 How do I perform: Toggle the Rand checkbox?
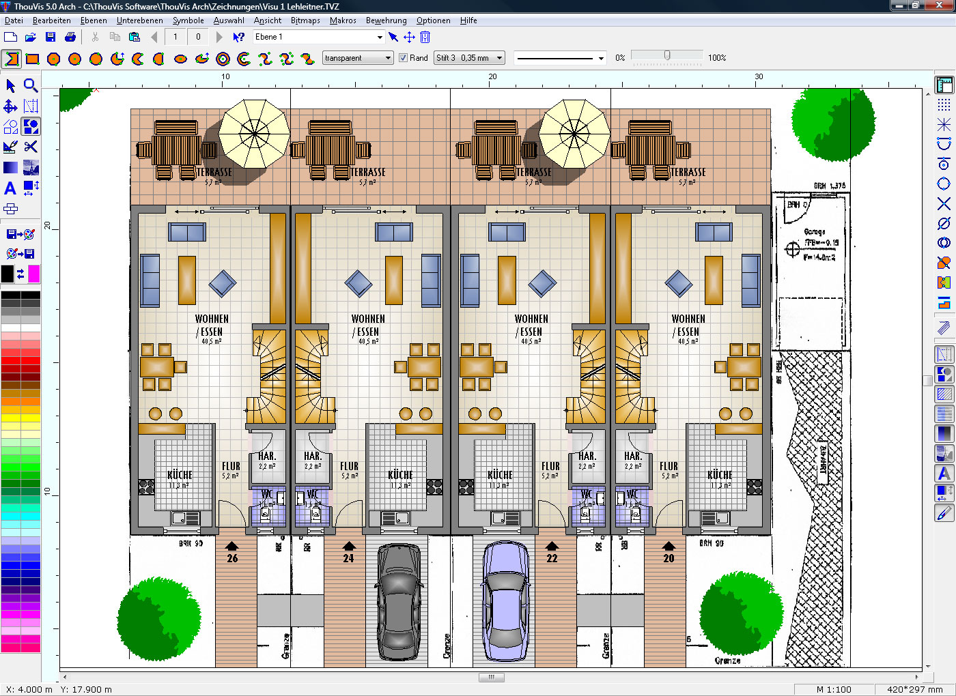tap(403, 58)
